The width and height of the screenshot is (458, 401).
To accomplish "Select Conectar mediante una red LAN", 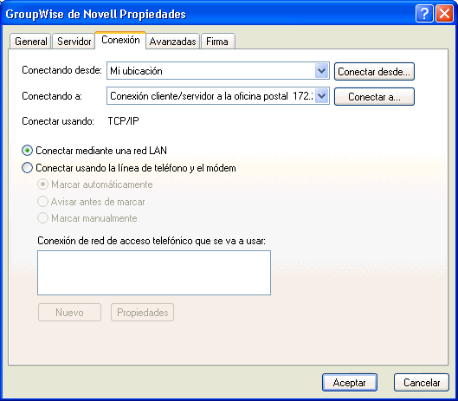I will pos(94,151).
